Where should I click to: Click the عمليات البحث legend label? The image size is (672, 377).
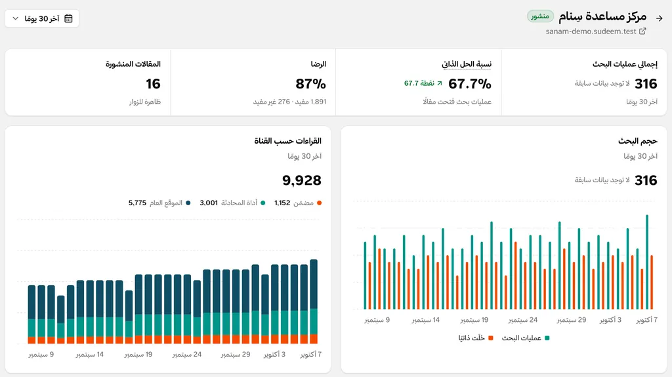pyautogui.click(x=521, y=338)
